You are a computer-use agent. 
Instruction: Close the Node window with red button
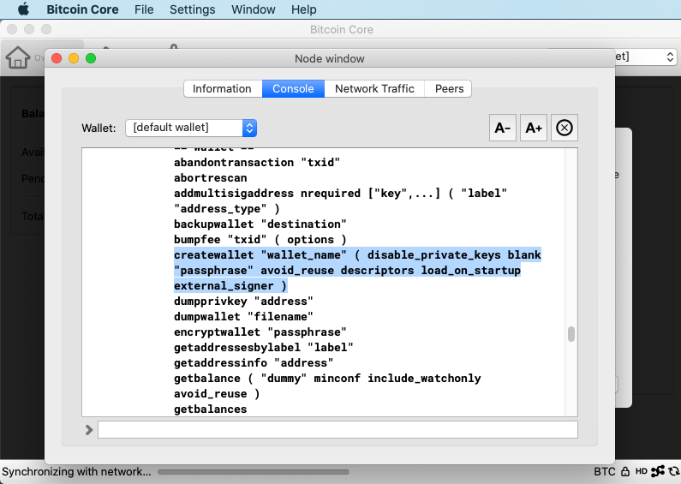(x=57, y=58)
